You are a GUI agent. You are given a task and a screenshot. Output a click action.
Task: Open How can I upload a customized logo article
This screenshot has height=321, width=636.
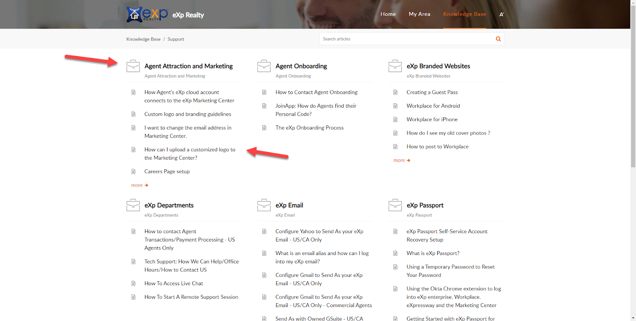(x=190, y=153)
